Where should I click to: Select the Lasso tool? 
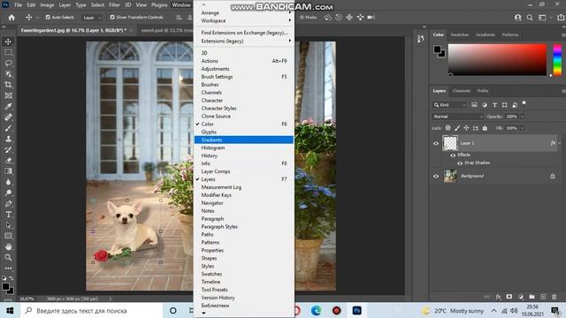tap(8, 63)
